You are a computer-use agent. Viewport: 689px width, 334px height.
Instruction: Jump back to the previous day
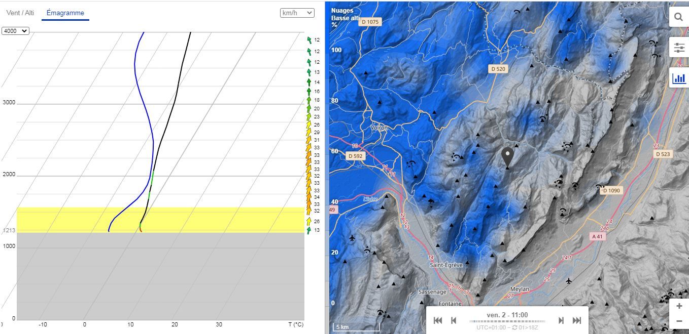tap(438, 320)
